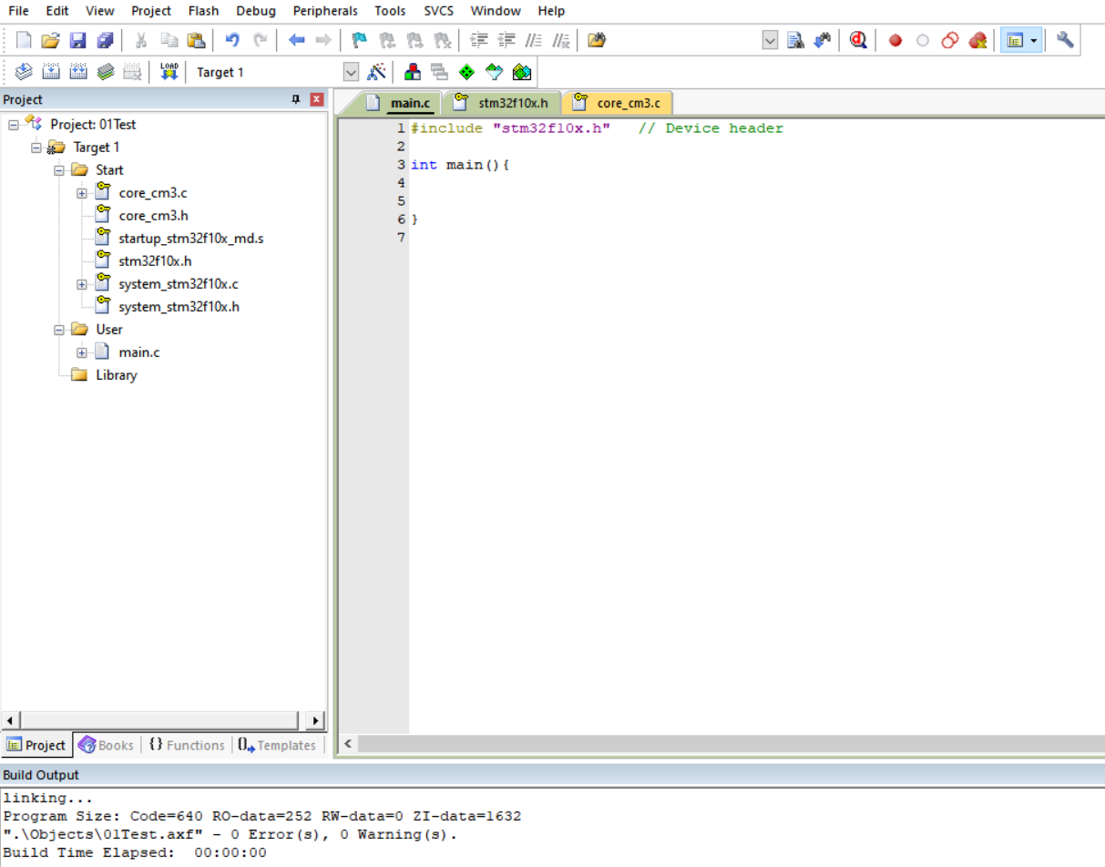Image resolution: width=1105 pixels, height=867 pixels.
Task: Click green diamond Manage Run-Time Environment icon
Action: click(x=466, y=72)
